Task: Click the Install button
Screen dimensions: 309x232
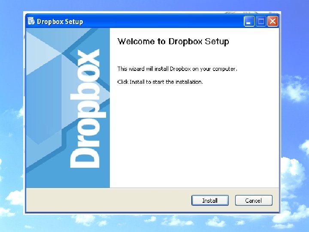Action: tap(210, 201)
